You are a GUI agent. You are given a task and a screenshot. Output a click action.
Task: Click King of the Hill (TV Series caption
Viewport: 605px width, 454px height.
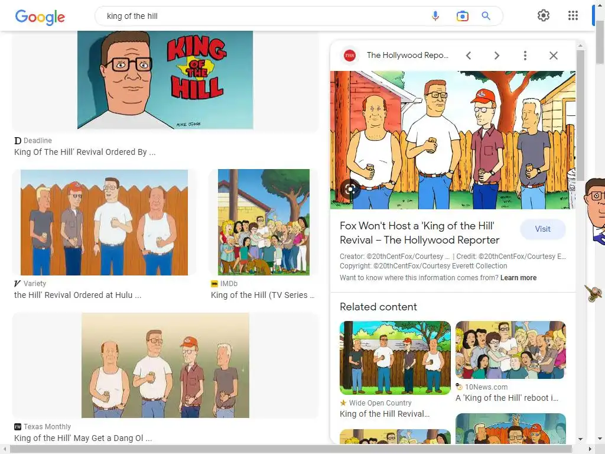pos(262,295)
